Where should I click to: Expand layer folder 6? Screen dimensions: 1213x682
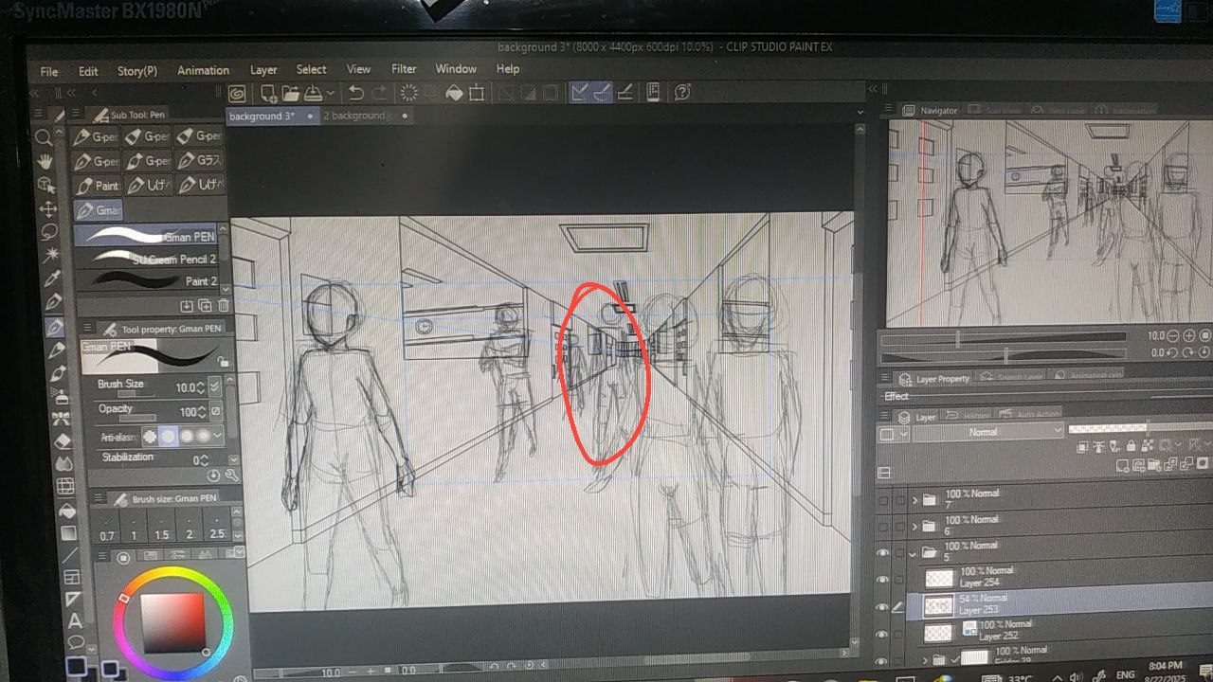(914, 526)
